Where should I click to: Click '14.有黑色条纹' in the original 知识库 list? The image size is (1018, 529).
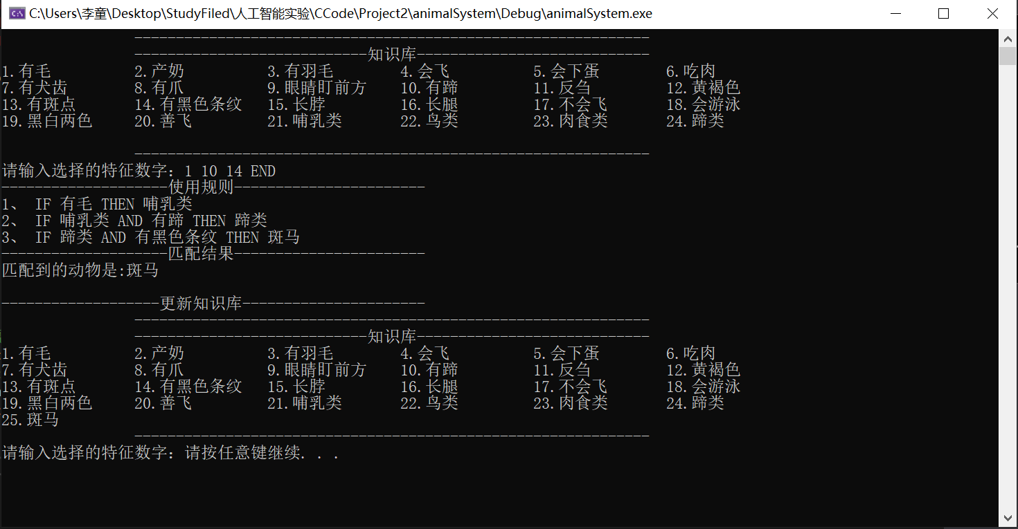188,104
